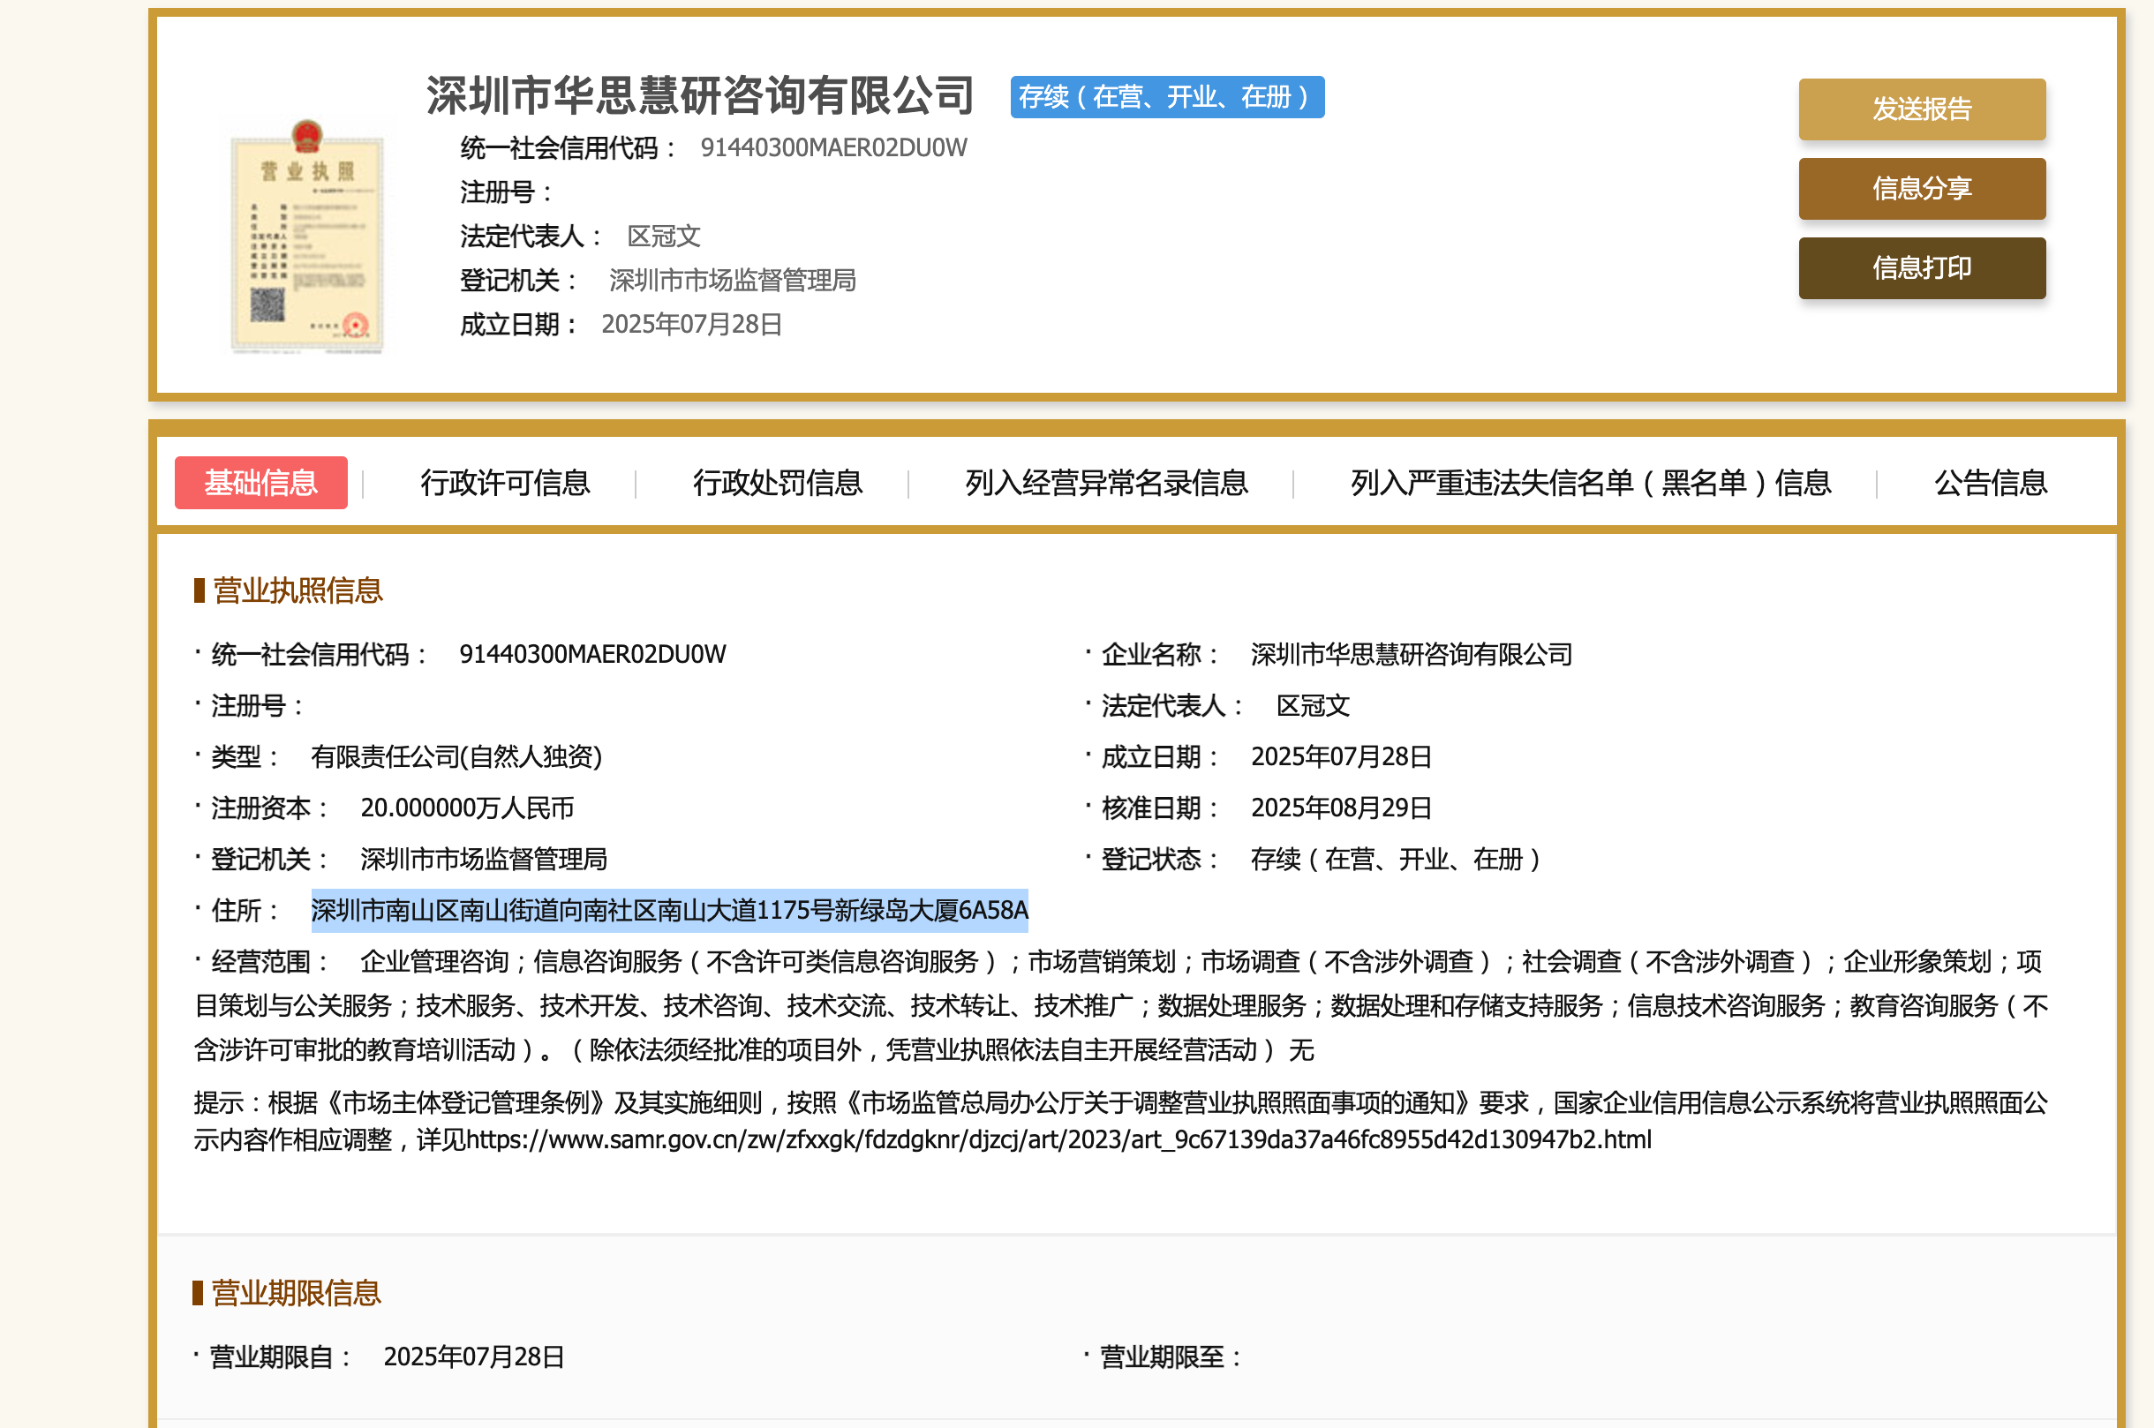
Task: Click legal representative 区冠文 in header
Action: pyautogui.click(x=663, y=236)
